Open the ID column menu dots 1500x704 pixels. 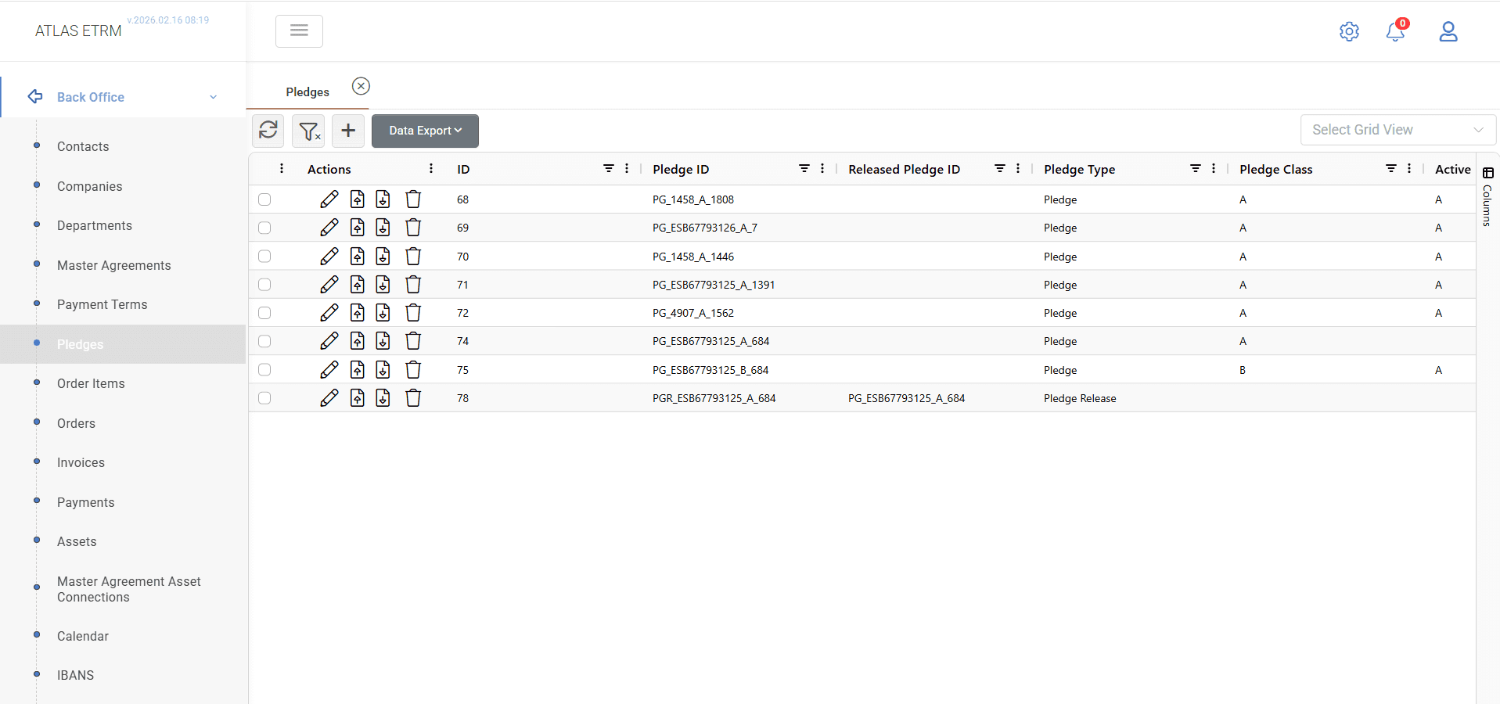tap(627, 169)
